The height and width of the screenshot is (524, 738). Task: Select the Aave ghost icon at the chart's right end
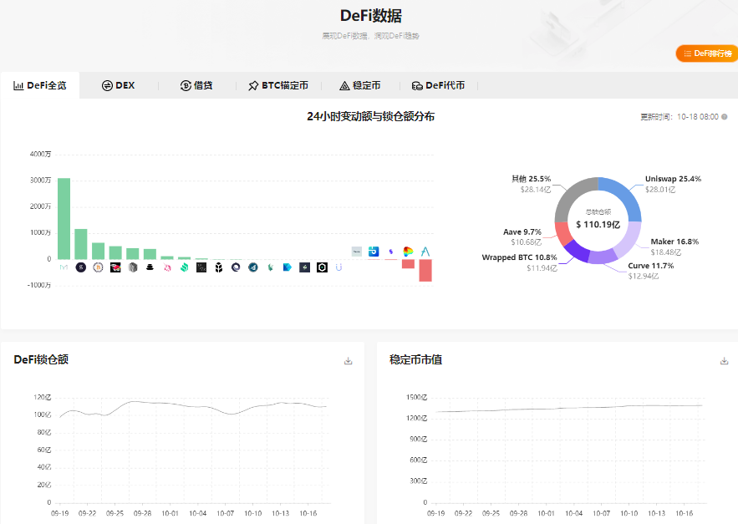(425, 250)
